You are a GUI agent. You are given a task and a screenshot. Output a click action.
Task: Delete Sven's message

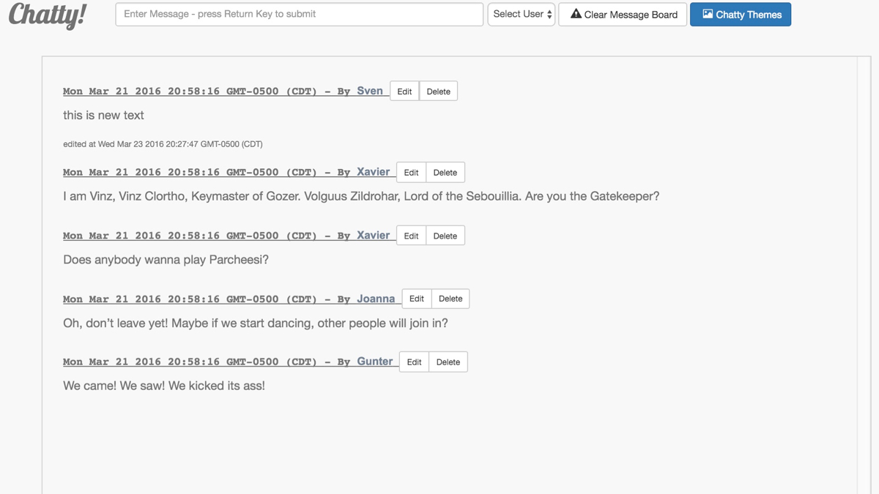pos(438,91)
